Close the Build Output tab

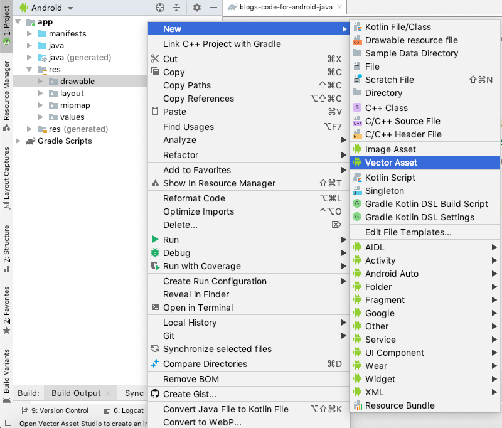click(x=108, y=393)
